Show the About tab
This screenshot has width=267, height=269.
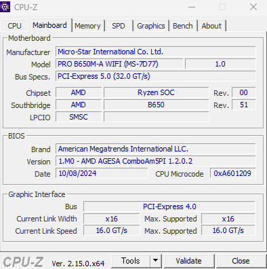point(211,26)
